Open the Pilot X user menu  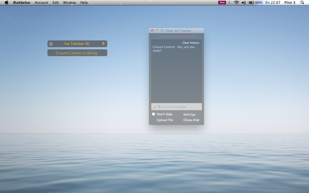(290, 2)
